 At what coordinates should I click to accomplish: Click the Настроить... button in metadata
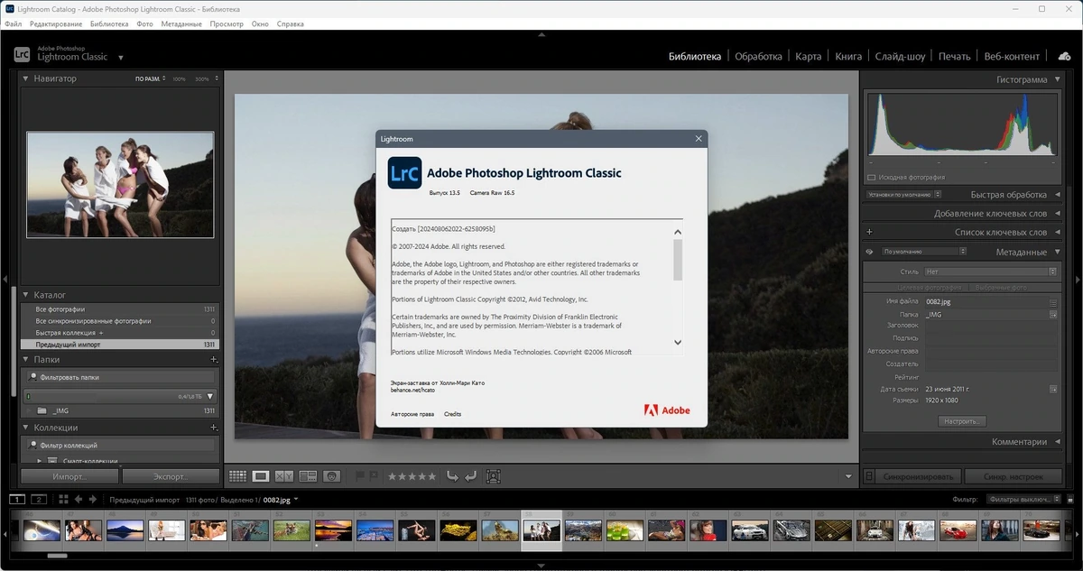pyautogui.click(x=962, y=421)
